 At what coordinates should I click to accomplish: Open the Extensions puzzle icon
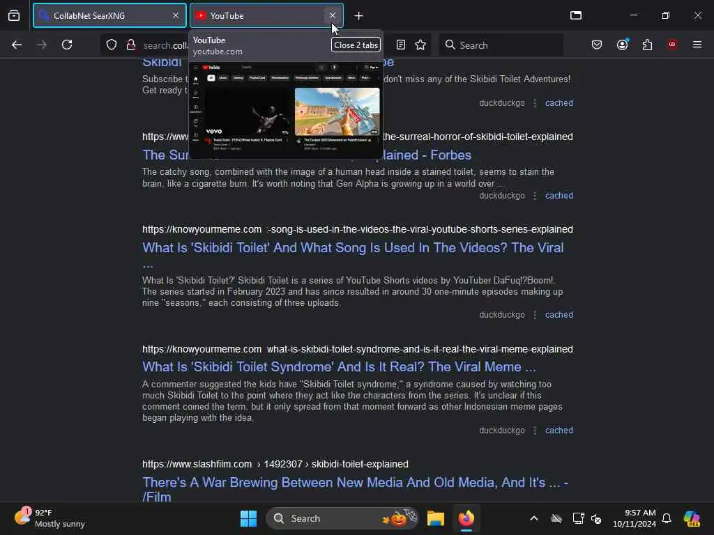pyautogui.click(x=647, y=45)
